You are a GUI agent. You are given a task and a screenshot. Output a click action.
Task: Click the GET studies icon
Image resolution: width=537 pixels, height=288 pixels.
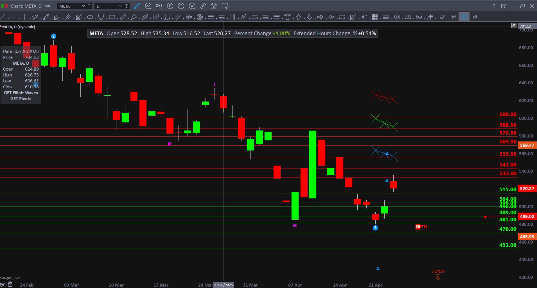pos(159,6)
